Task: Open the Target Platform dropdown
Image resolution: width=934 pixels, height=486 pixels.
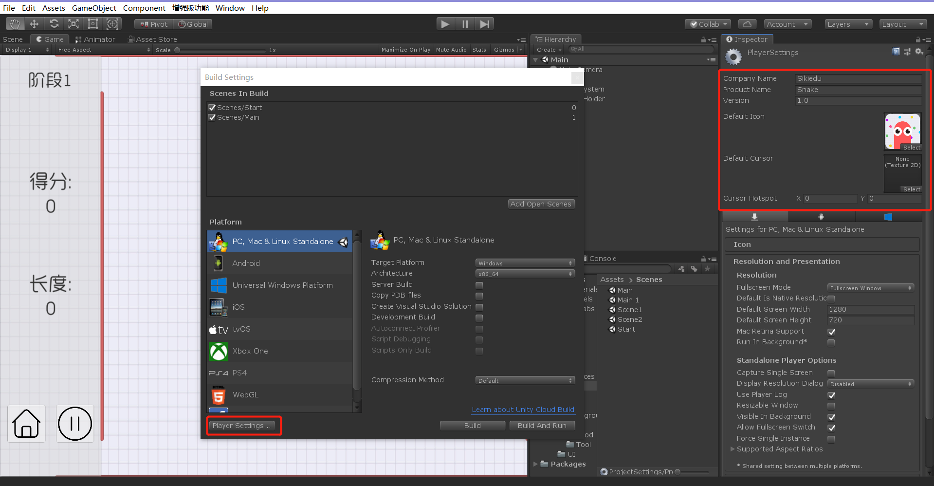Action: click(525, 263)
